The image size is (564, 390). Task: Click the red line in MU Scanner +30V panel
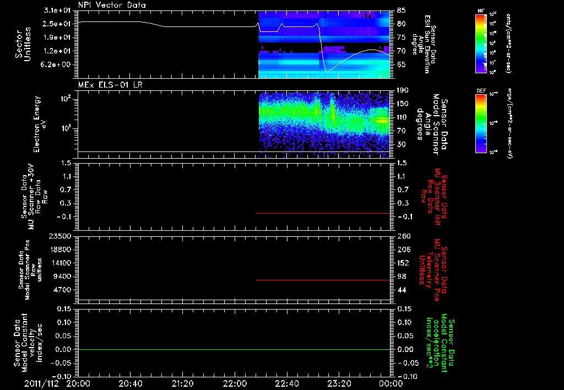(x=323, y=213)
